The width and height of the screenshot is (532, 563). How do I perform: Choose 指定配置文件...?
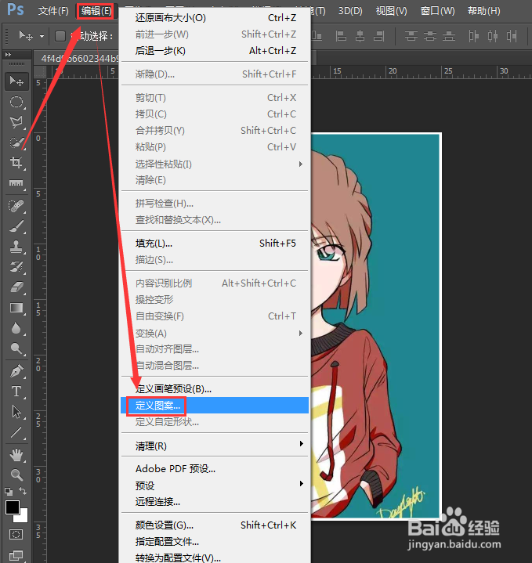tap(215, 541)
